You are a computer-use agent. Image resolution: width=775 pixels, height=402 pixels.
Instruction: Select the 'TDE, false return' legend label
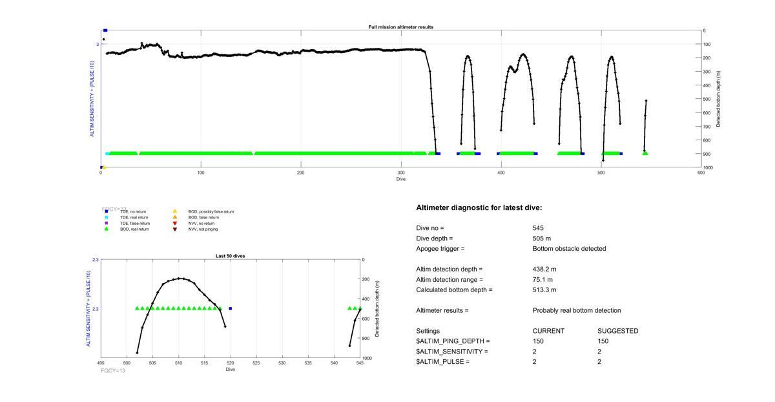[x=135, y=224]
